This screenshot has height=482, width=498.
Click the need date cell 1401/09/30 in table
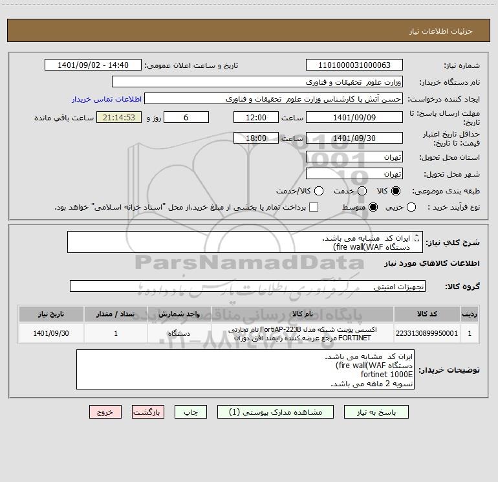51,333
